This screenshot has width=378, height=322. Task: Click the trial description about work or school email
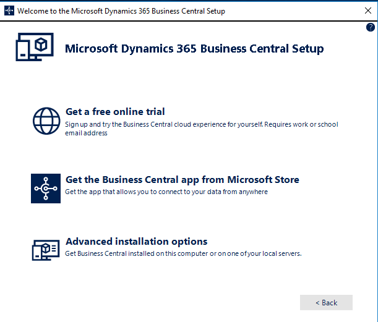202,129
